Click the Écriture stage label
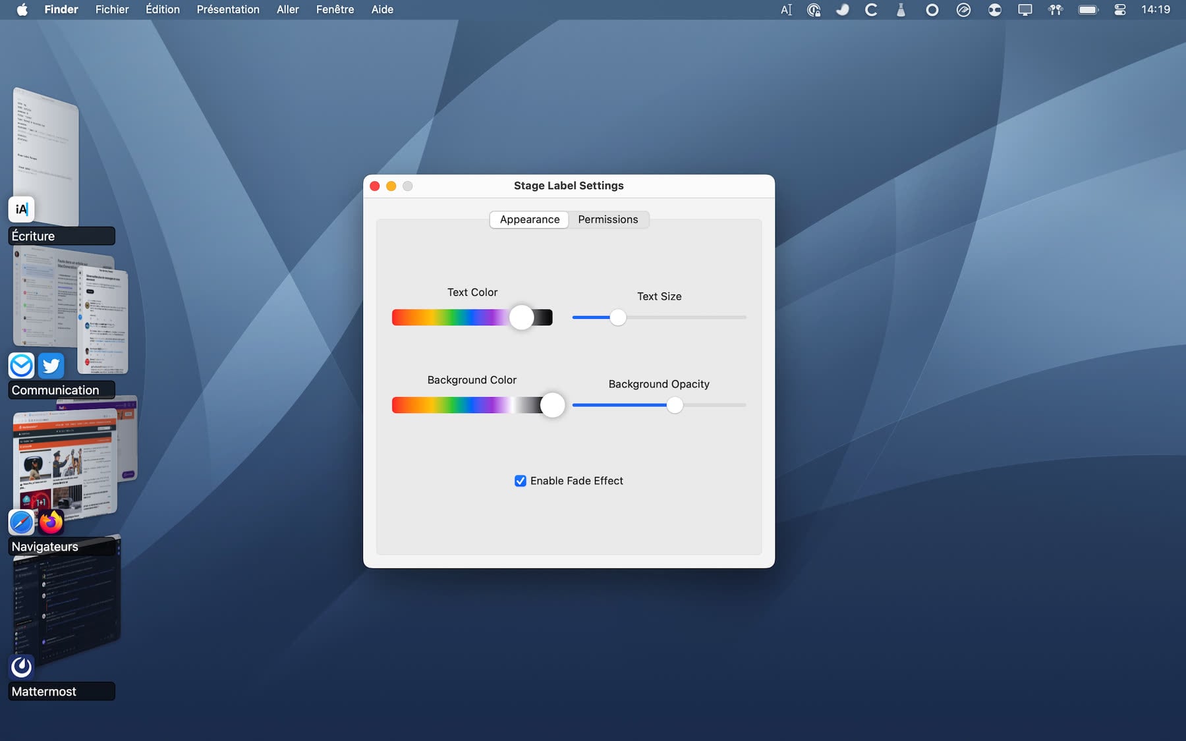1186x741 pixels. point(61,236)
